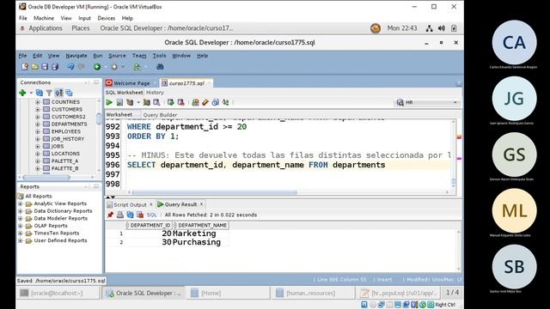Click the New file icon in main toolbar
Image resolution: width=550 pixels, height=309 pixels.
25,67
